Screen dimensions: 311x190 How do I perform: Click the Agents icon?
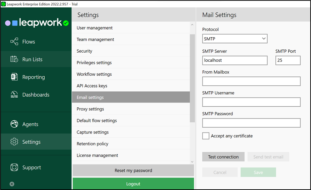point(14,124)
